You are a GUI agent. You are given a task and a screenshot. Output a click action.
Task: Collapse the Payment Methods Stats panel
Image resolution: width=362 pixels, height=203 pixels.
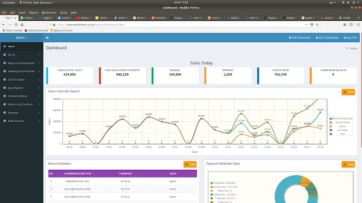339,164
